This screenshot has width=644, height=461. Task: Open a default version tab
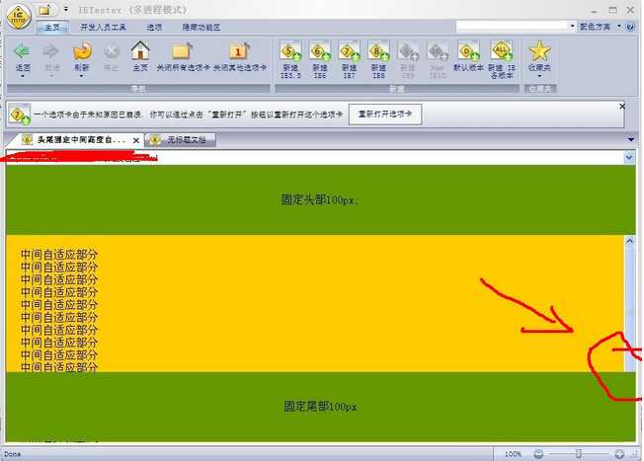[468, 51]
